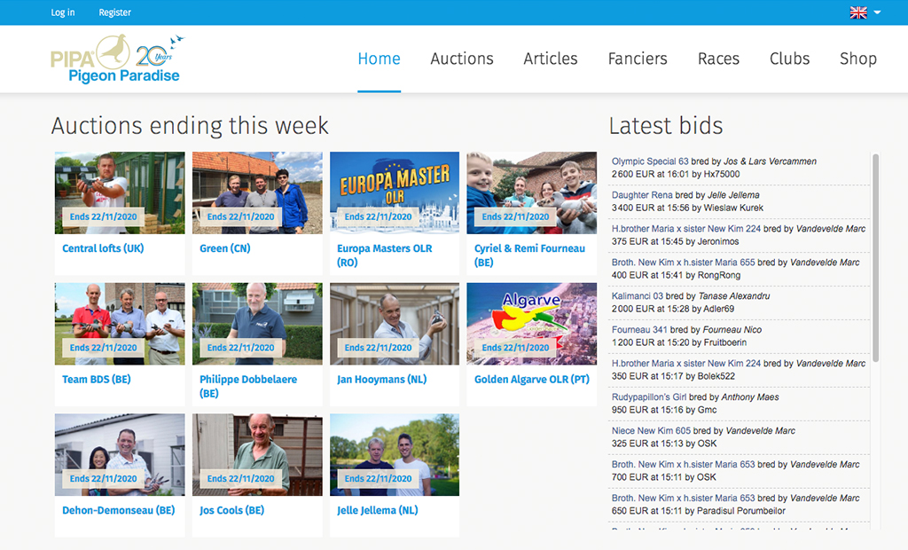Click the Central lofts (UK) title link
Image resolution: width=908 pixels, height=550 pixels.
[x=103, y=248]
